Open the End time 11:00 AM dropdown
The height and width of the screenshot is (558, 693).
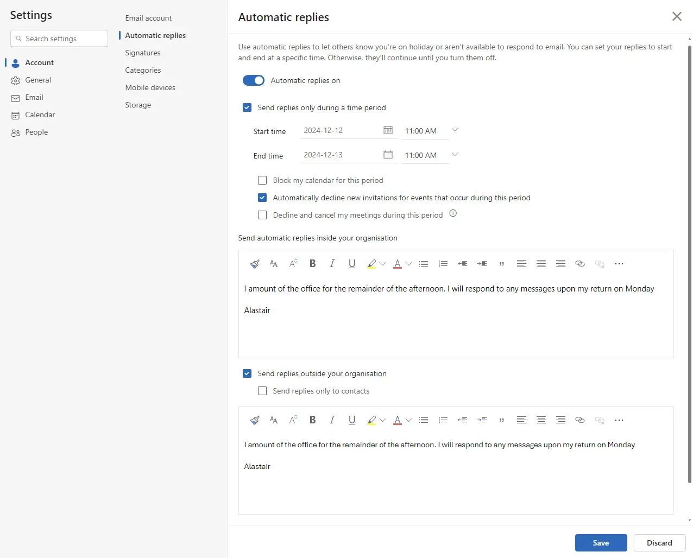[x=455, y=155]
